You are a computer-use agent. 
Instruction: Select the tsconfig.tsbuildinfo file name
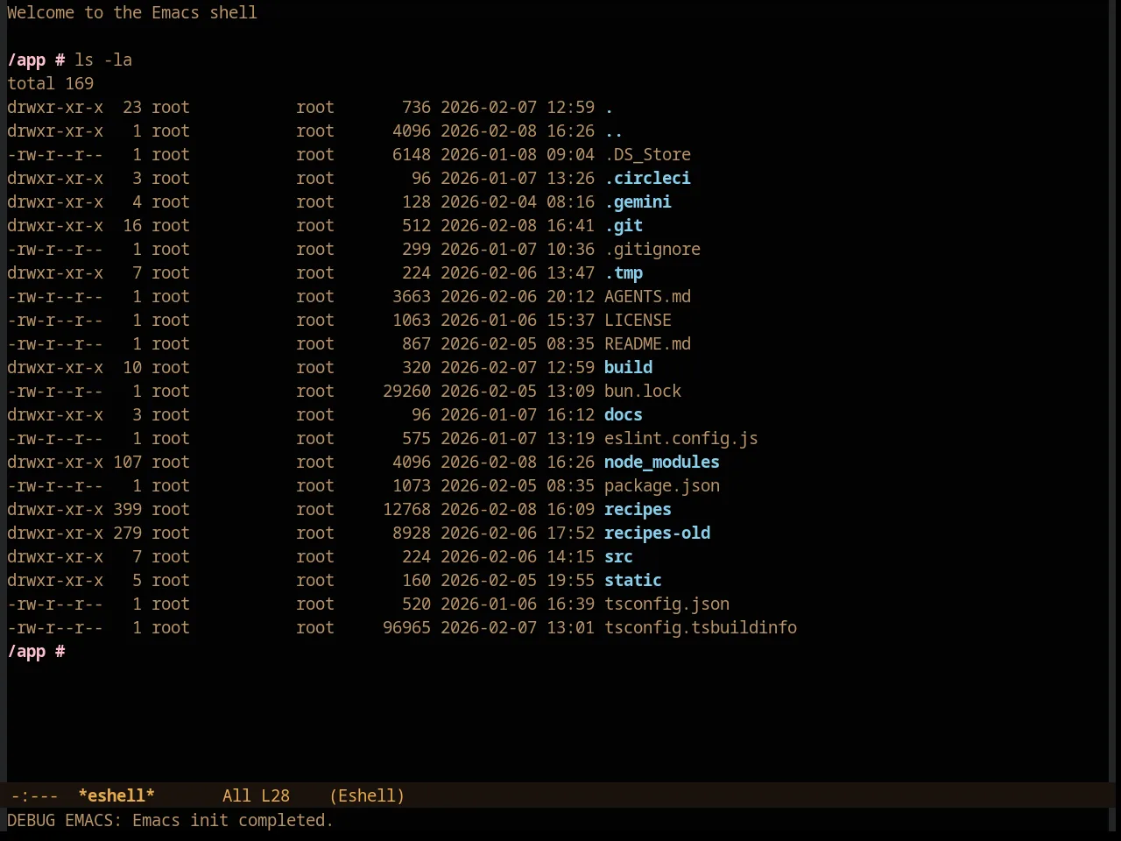click(701, 627)
